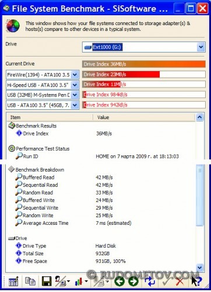Image resolution: width=211 pixels, height=292 pixels.
Task: Minimize the File System Benchmark window
Action: coord(178,8)
